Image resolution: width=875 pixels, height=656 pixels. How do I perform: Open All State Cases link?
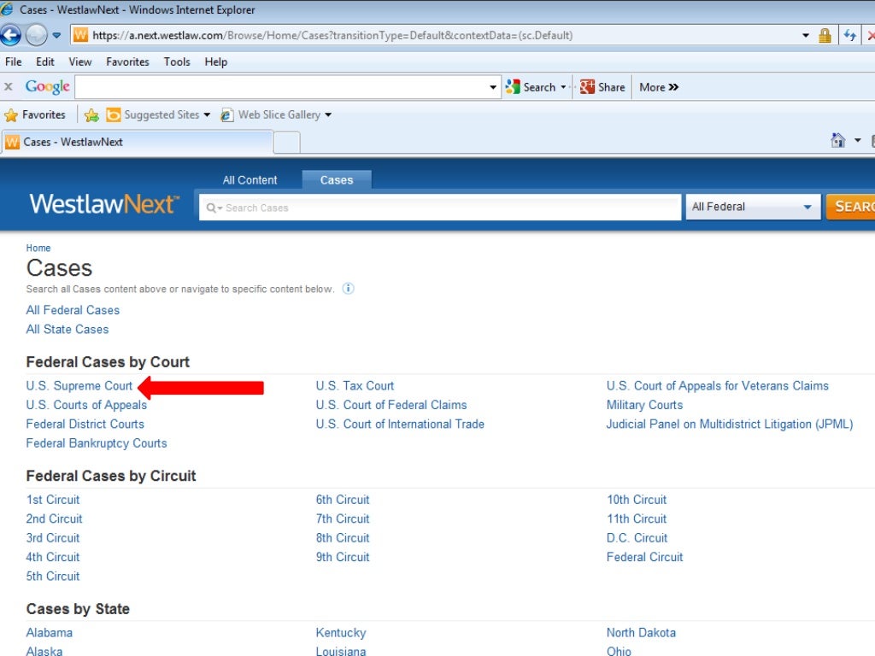tap(67, 330)
